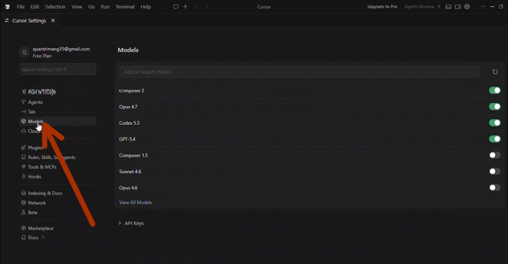This screenshot has width=508, height=264.
Task: Click the Indexing & Docs database icon
Action: 23,193
